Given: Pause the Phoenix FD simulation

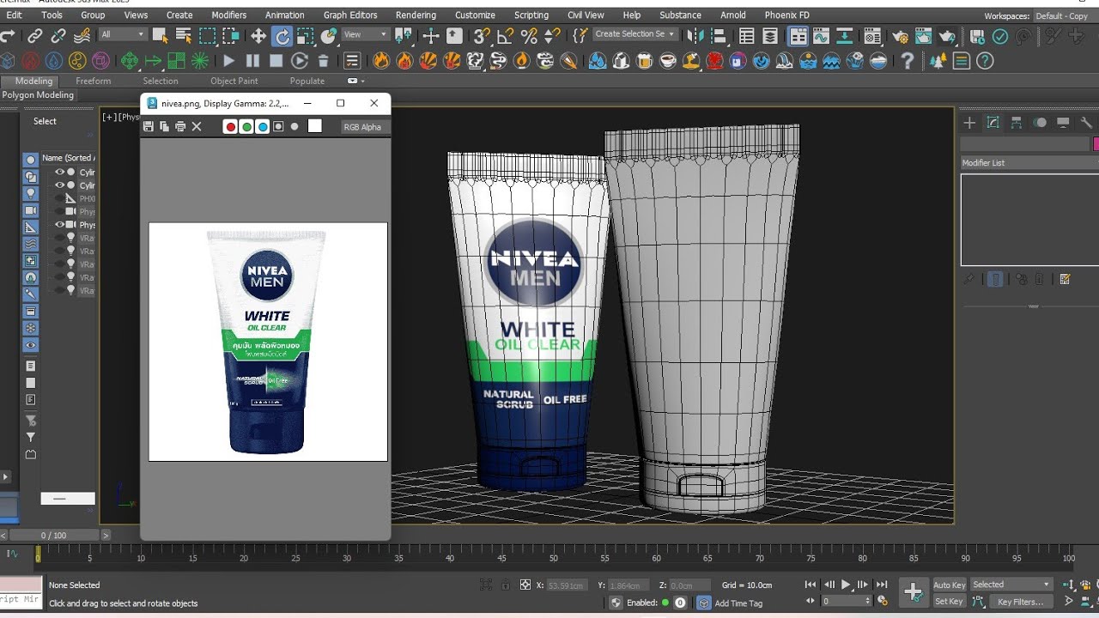Looking at the screenshot, I should (x=252, y=61).
